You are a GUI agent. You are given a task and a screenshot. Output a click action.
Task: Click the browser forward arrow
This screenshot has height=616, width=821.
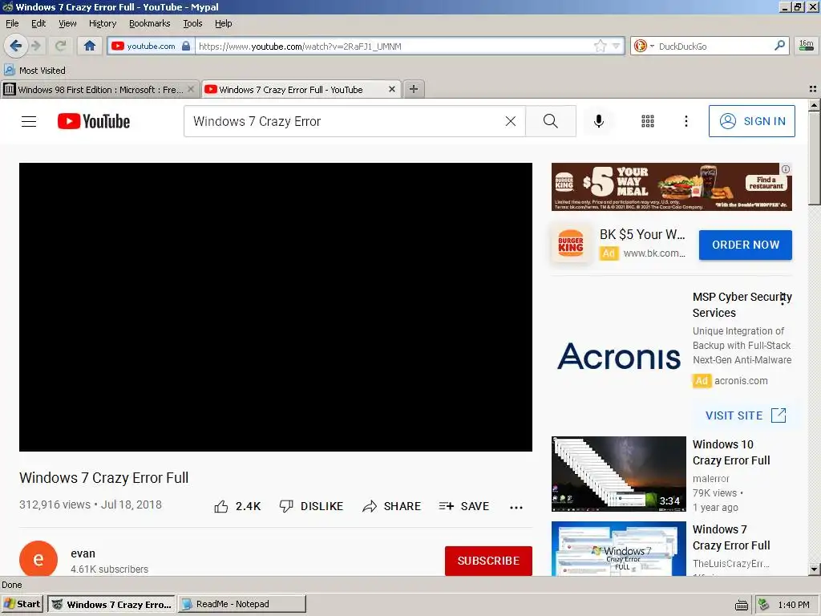click(36, 46)
